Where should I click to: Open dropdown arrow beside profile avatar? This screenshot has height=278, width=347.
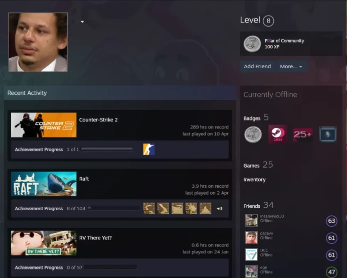[82, 22]
